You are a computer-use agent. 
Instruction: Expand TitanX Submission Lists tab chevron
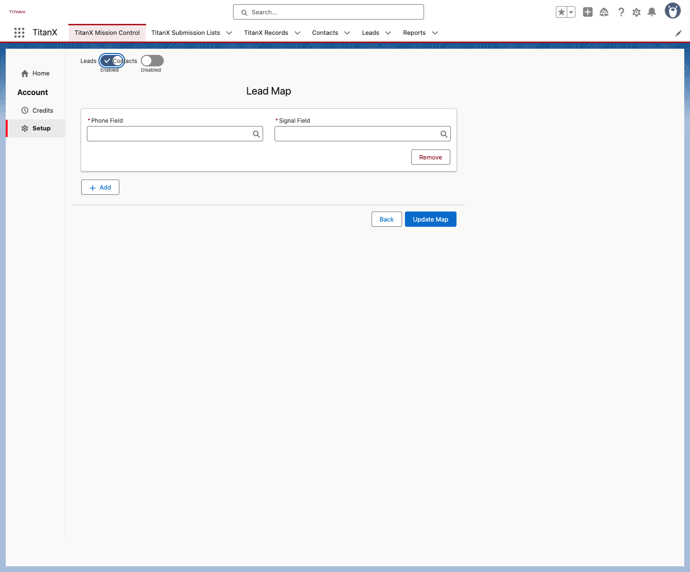coord(229,33)
